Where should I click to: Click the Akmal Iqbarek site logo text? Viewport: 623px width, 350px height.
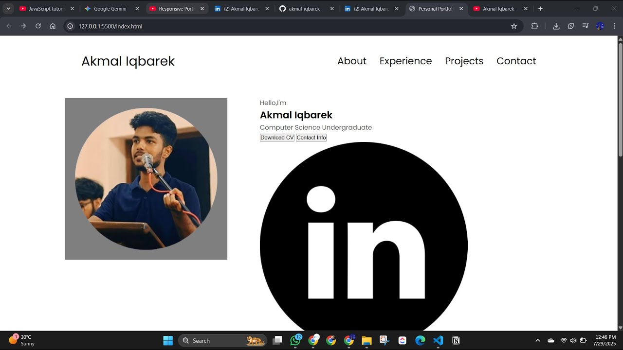pyautogui.click(x=128, y=61)
